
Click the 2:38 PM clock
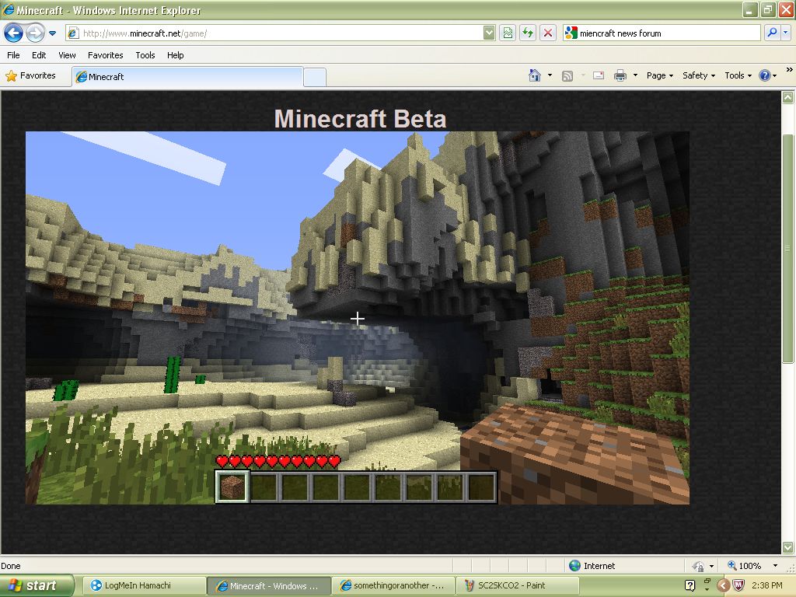(766, 586)
